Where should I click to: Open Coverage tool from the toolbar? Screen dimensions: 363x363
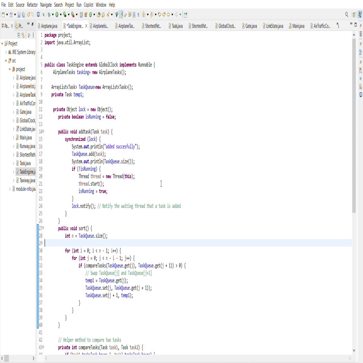(x=64, y=14)
